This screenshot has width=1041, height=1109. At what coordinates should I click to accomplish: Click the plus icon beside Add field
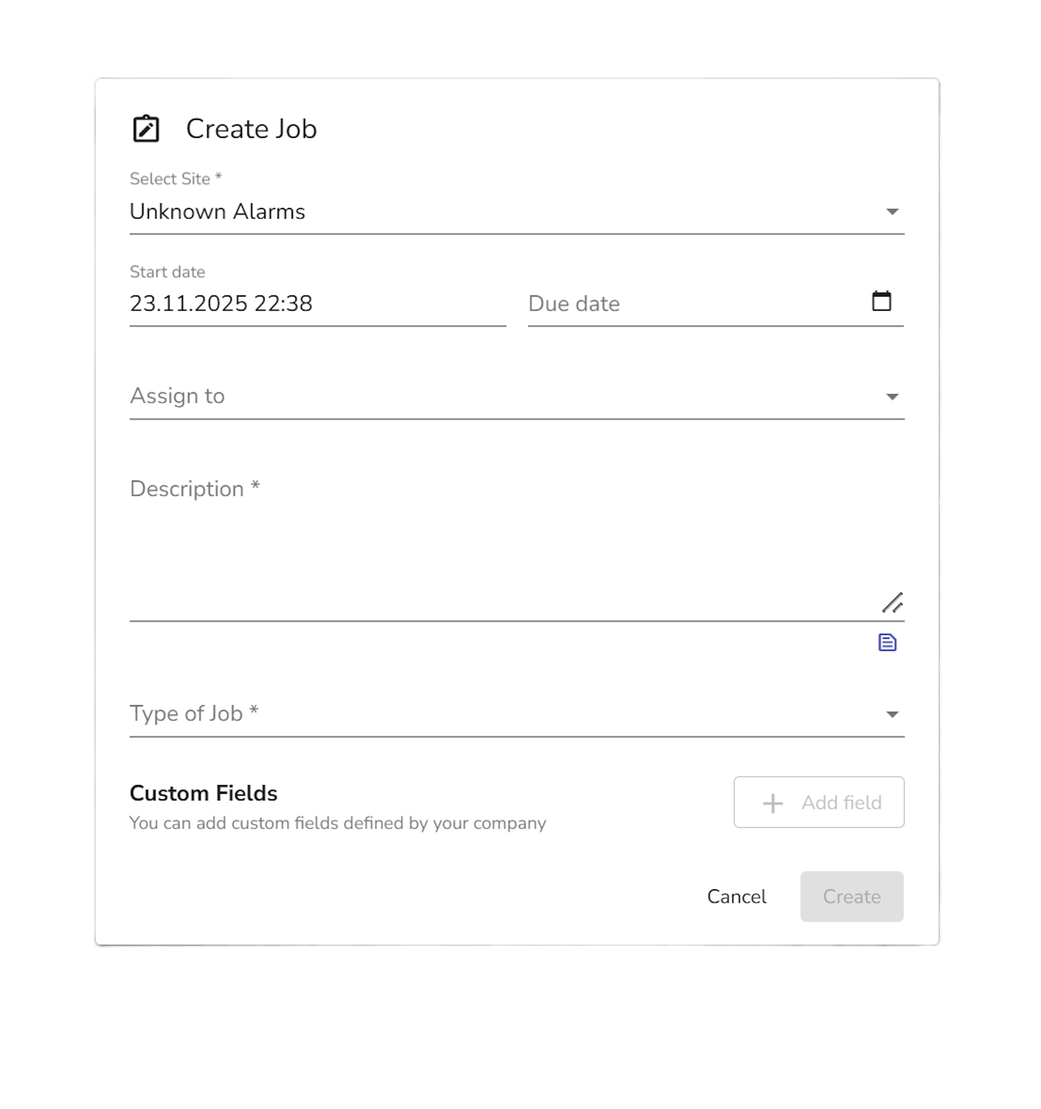(773, 803)
